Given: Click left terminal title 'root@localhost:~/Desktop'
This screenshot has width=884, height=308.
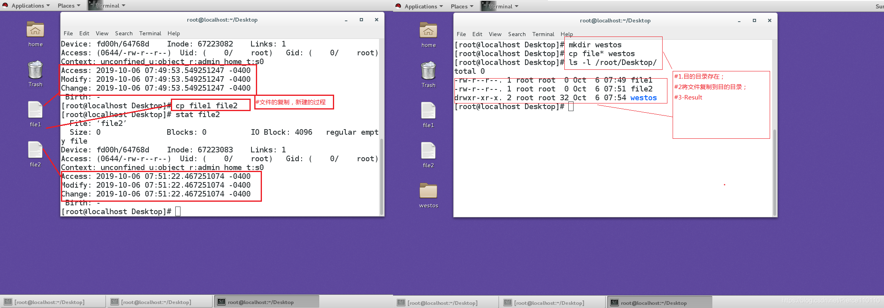Looking at the screenshot, I should [x=222, y=20].
